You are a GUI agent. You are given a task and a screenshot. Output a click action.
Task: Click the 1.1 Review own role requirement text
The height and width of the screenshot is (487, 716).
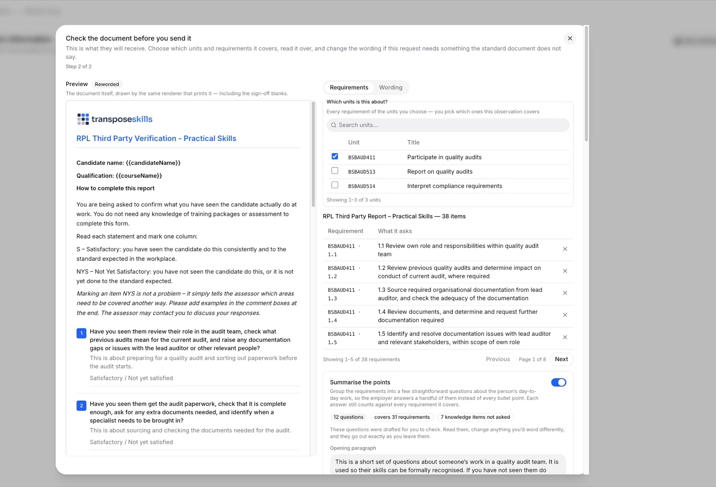point(458,250)
